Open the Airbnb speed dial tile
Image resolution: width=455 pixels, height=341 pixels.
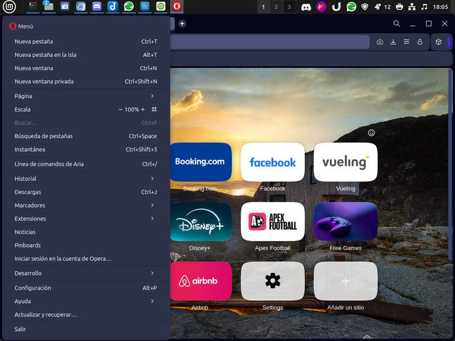[x=201, y=281]
